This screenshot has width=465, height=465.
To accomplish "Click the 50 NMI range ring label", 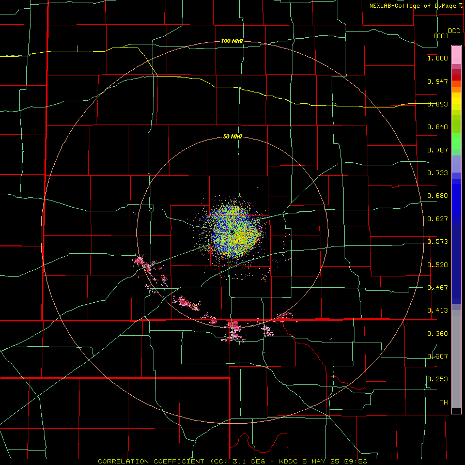I will [x=233, y=137].
